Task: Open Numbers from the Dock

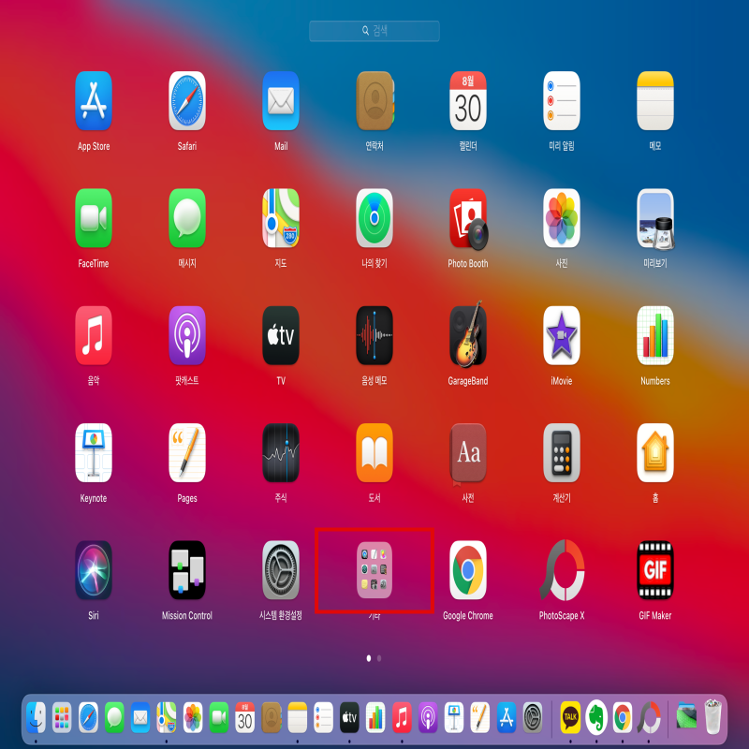Action: (375, 717)
